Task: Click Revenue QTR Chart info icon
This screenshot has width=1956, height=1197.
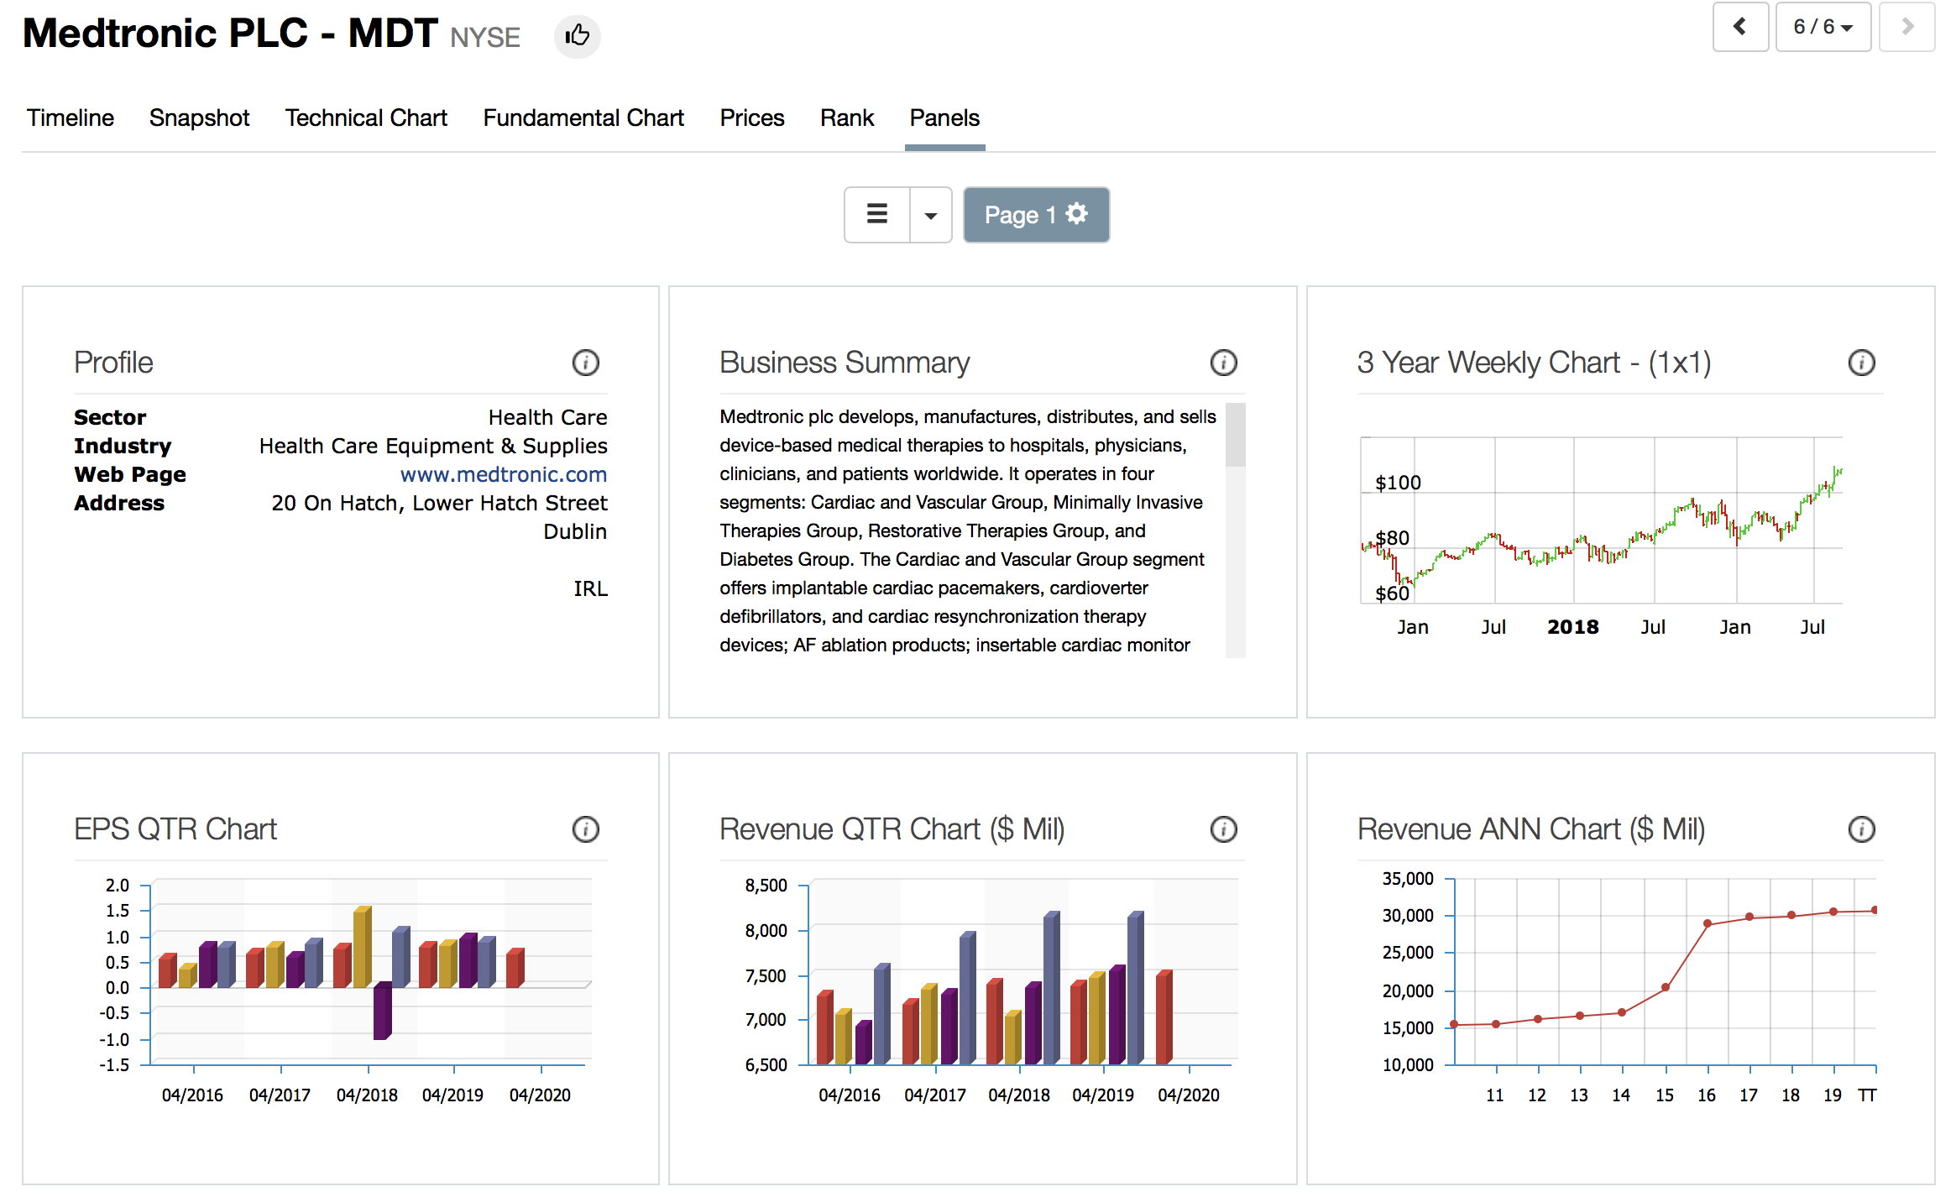Action: click(x=1223, y=829)
